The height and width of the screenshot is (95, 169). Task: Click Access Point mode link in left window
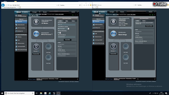(x=41, y=14)
